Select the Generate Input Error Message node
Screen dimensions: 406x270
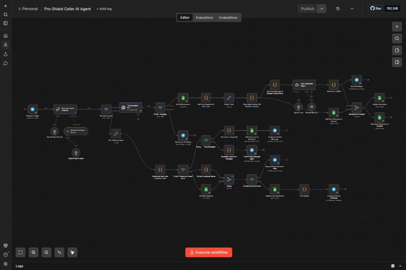point(229,150)
